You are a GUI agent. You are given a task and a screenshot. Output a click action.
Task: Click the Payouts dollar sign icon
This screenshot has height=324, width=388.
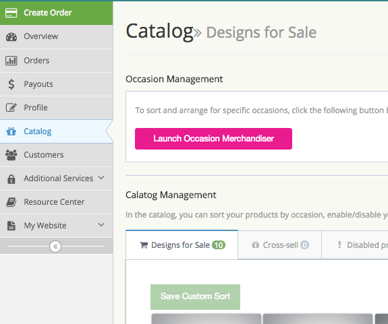(11, 84)
